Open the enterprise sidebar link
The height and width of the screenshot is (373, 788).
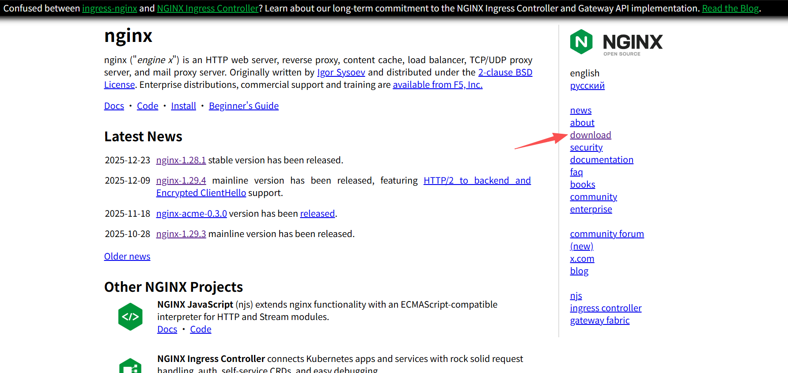(591, 209)
